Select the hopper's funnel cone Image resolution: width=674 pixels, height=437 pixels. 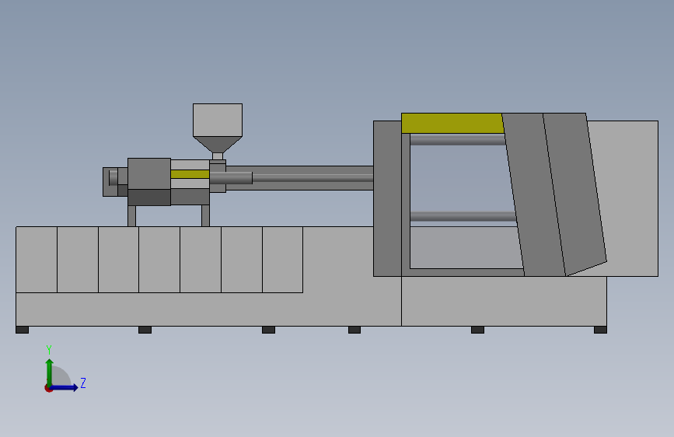pos(218,145)
